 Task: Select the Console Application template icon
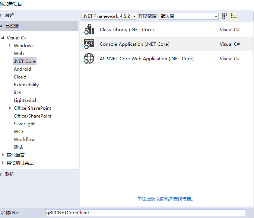pyautogui.click(x=89, y=44)
